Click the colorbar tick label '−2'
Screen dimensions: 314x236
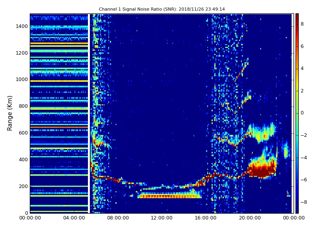coord(304,135)
